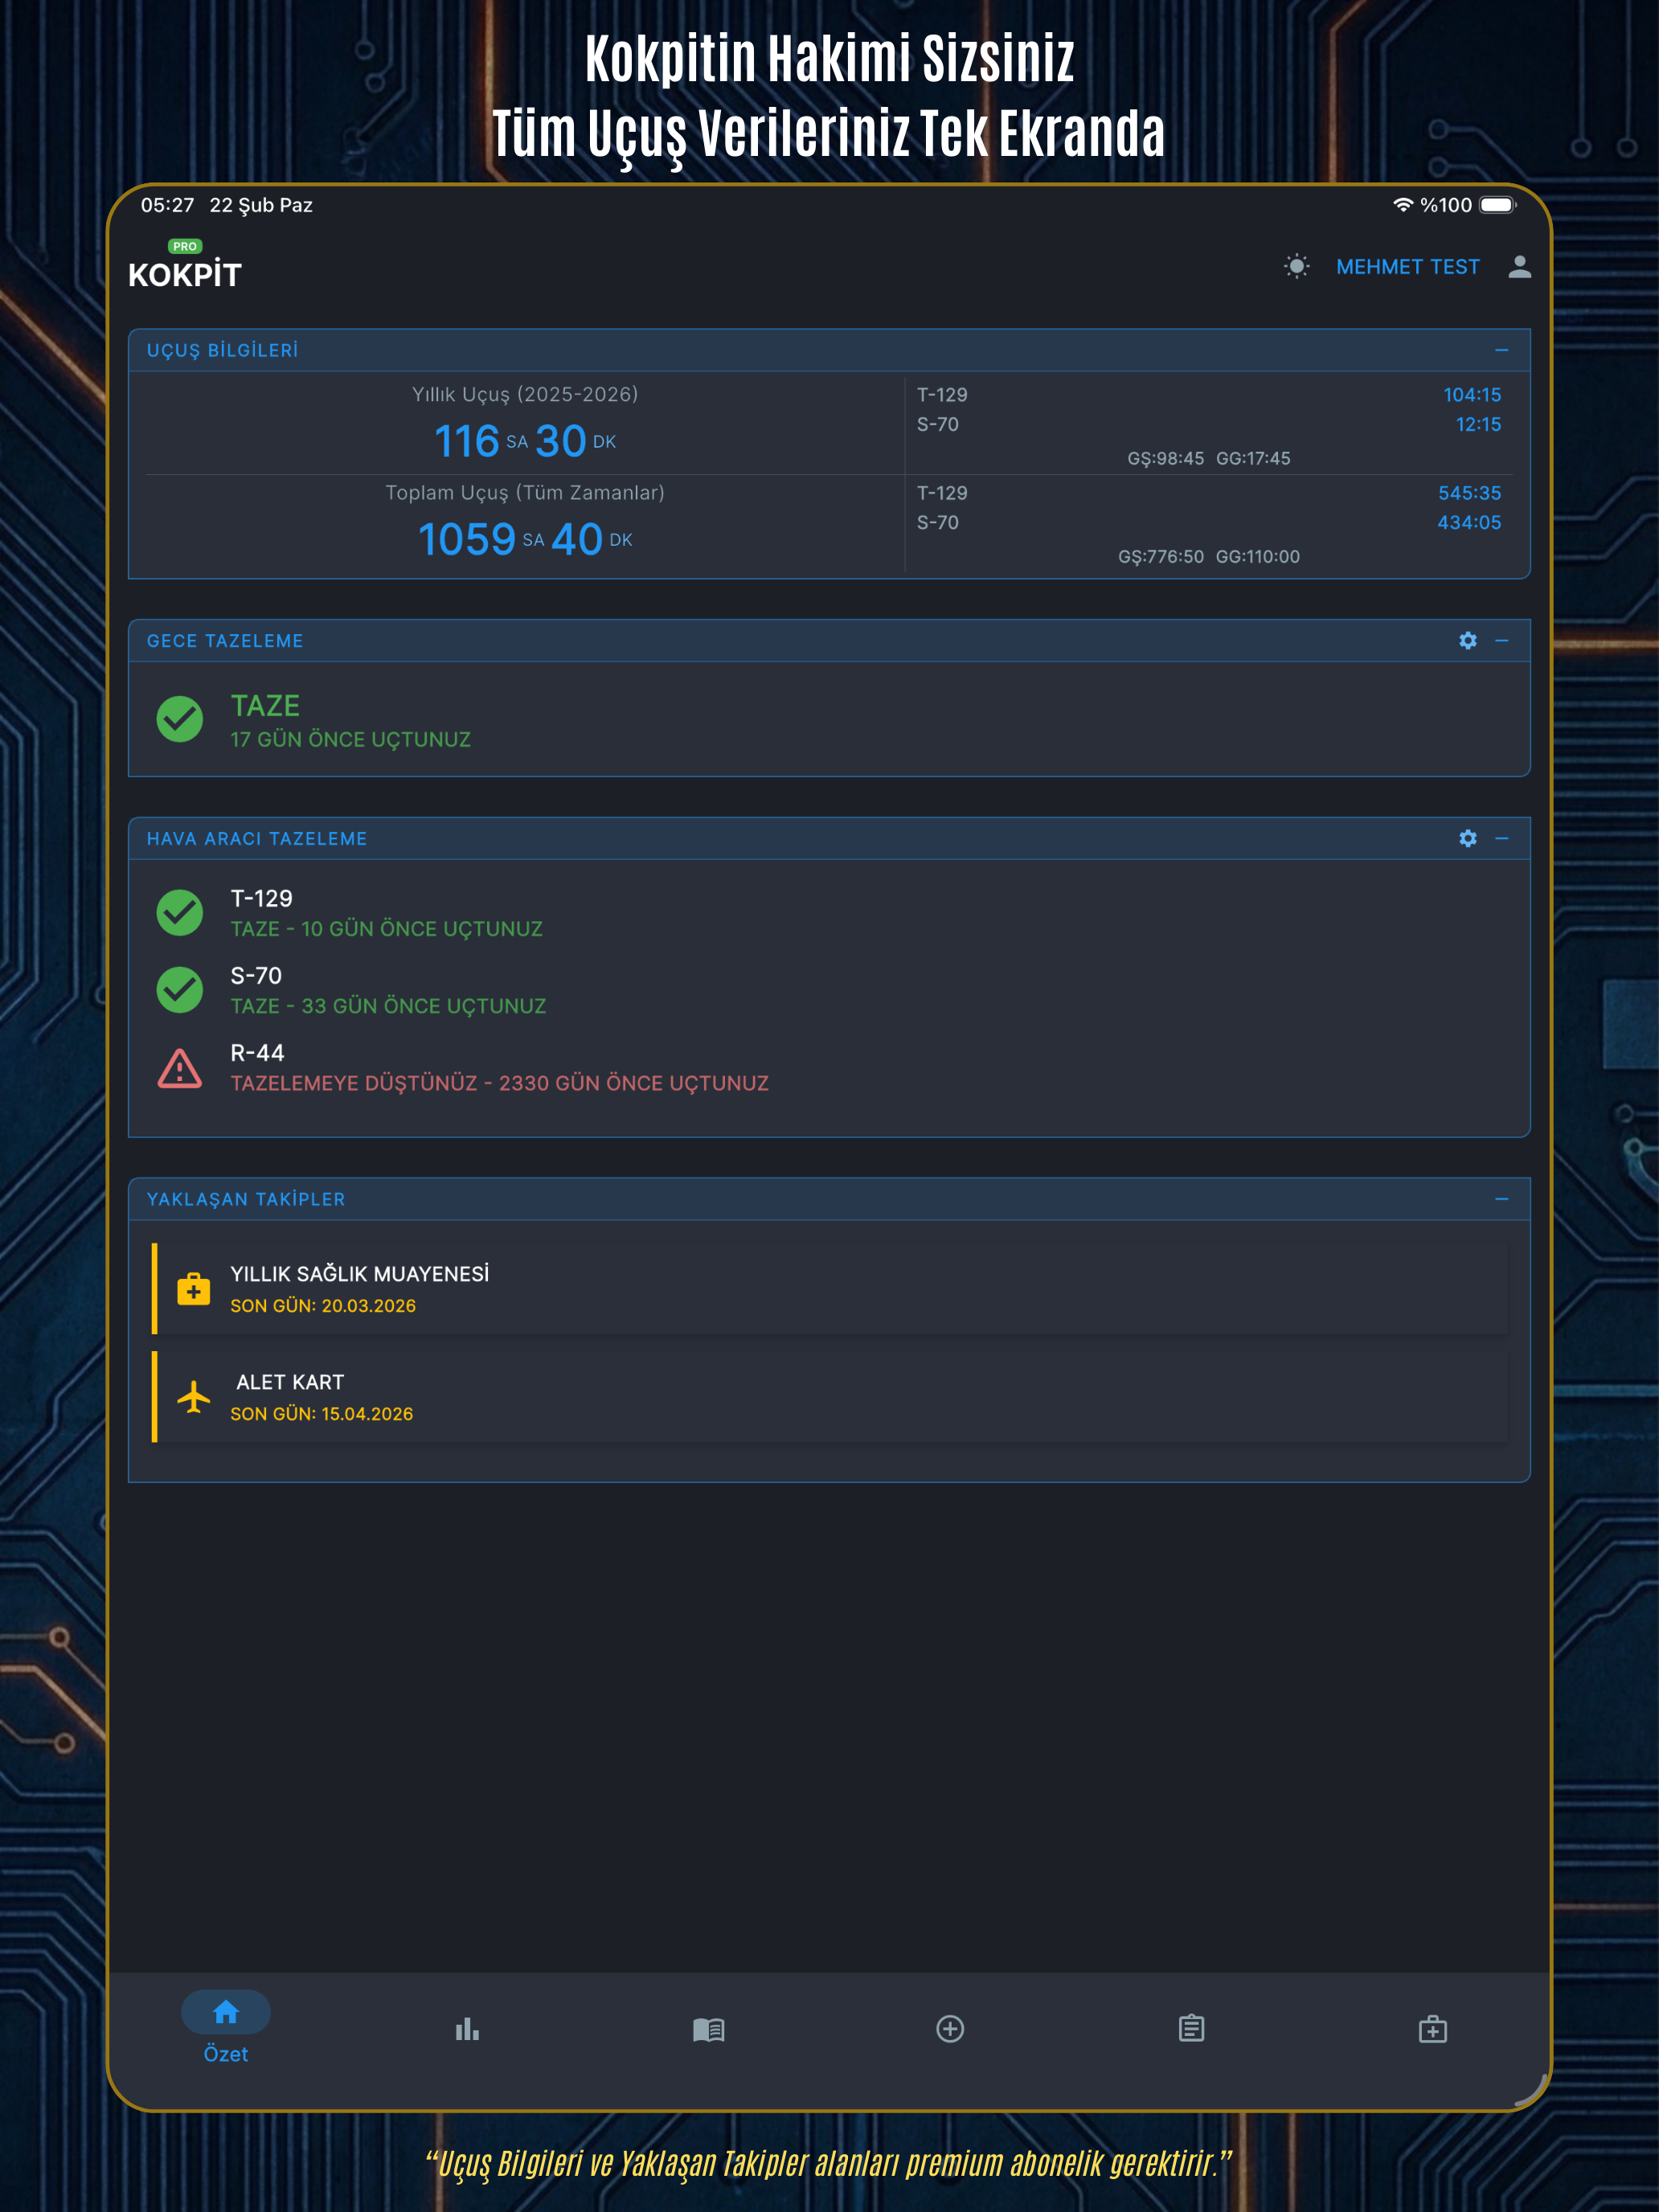This screenshot has height=2212, width=1659.
Task: Select 'Yıllık Uçuş (2025-2026)' label
Action: tap(525, 394)
